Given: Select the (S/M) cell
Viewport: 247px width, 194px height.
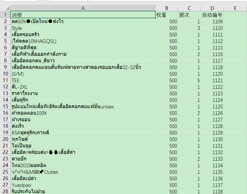Looking at the screenshot, I should tap(83, 74).
